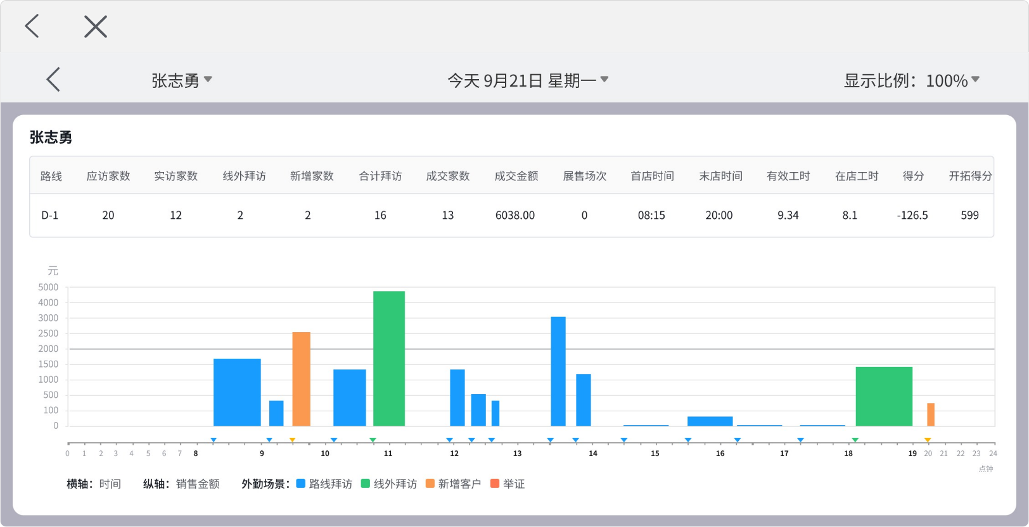Click the red-orange 举证 legend swatch
Image resolution: width=1029 pixels, height=527 pixels.
click(x=495, y=483)
